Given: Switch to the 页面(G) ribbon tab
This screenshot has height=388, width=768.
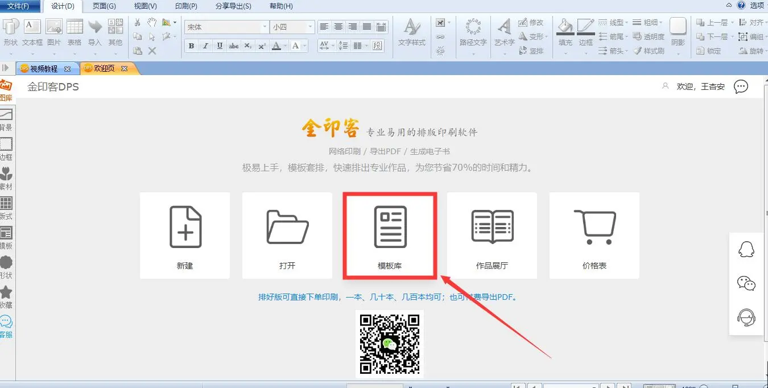Looking at the screenshot, I should pos(104,6).
